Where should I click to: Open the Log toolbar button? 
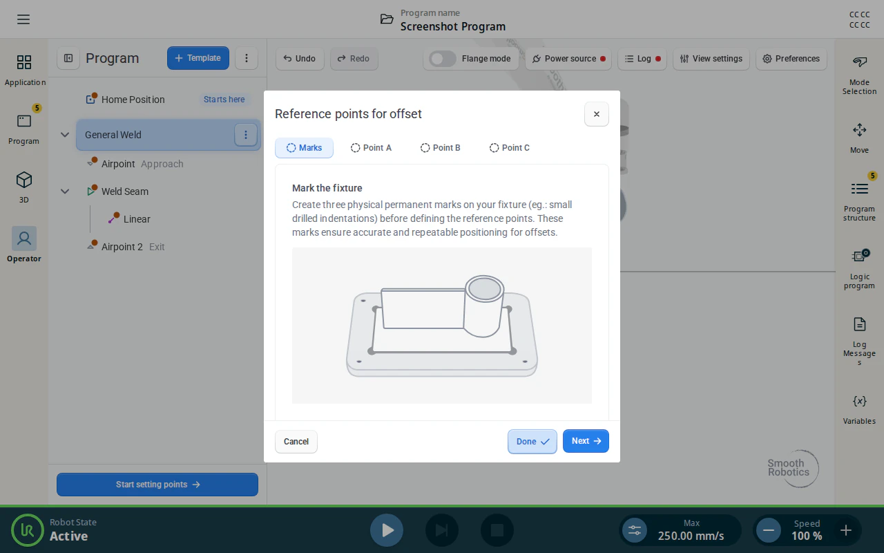click(x=642, y=59)
